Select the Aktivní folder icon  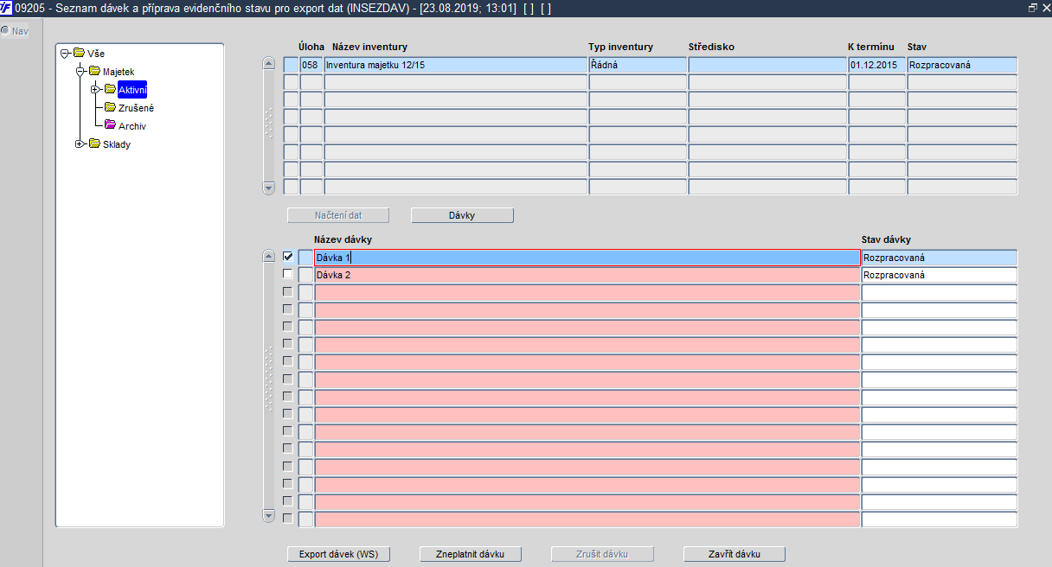(110, 89)
